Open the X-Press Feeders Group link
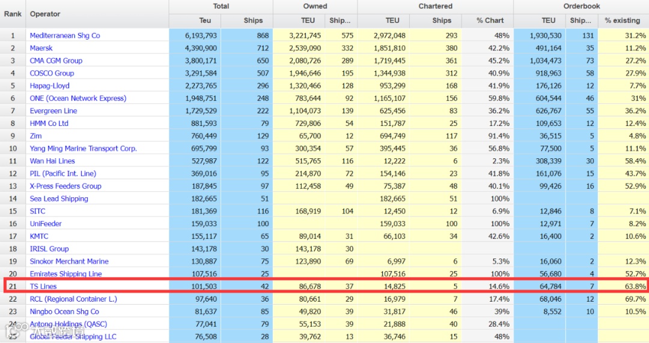The image size is (649, 343). click(x=66, y=186)
